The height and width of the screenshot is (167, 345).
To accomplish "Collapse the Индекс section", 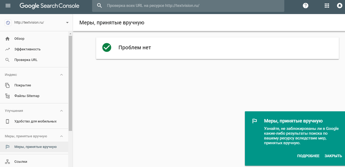I will 61,75.
